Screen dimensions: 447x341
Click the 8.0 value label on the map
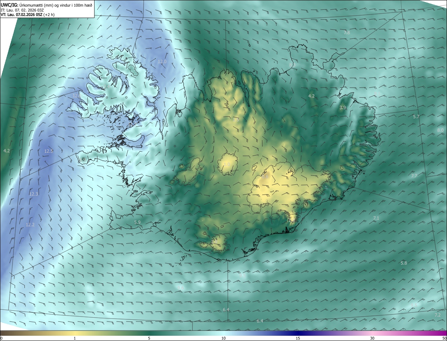(x=440, y=130)
